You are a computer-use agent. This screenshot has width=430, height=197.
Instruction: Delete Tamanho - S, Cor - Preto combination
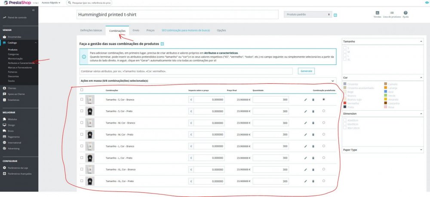(313, 111)
